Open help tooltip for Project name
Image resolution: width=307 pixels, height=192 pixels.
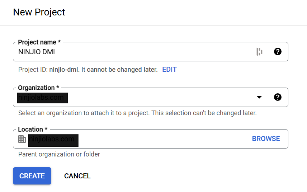click(278, 52)
